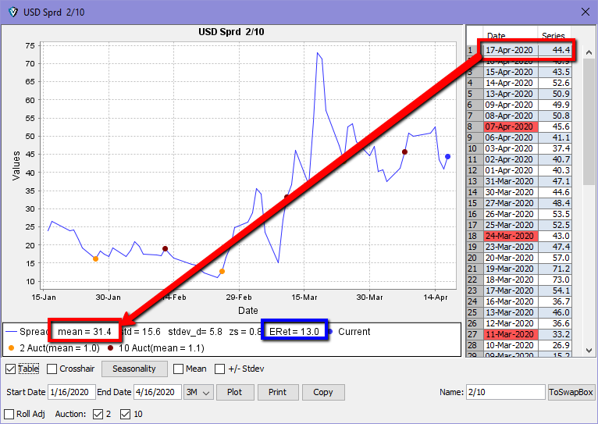The height and width of the screenshot is (424, 598).
Task: Select the 02-Apr-2020 date cell
Action: coord(511,159)
